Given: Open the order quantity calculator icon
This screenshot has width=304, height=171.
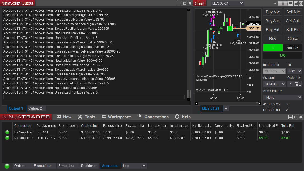Looking at the screenshot, I should (296, 84).
